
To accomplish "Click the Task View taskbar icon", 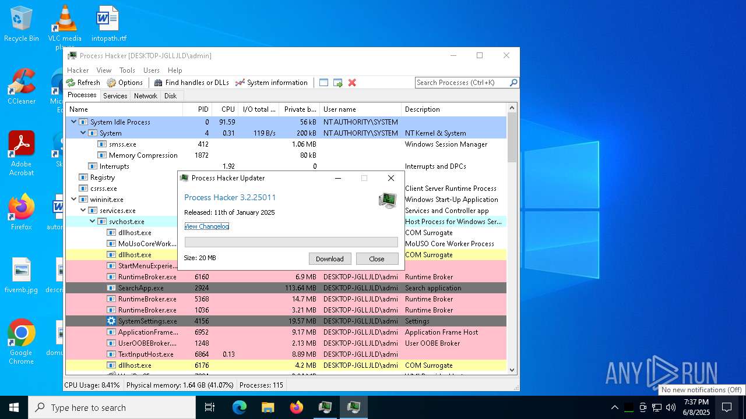I will pos(210,407).
